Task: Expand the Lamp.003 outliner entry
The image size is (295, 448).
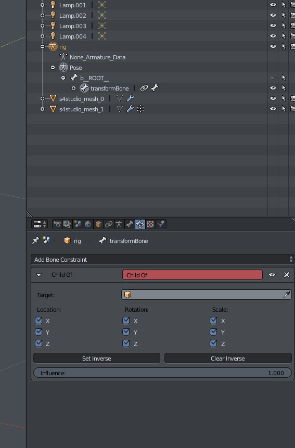Action: pyautogui.click(x=42, y=25)
